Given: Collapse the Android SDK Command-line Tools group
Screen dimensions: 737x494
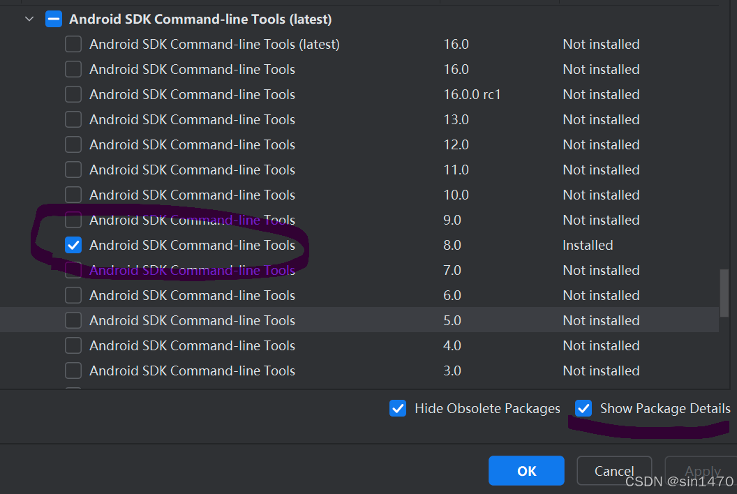Looking at the screenshot, I should 29,19.
